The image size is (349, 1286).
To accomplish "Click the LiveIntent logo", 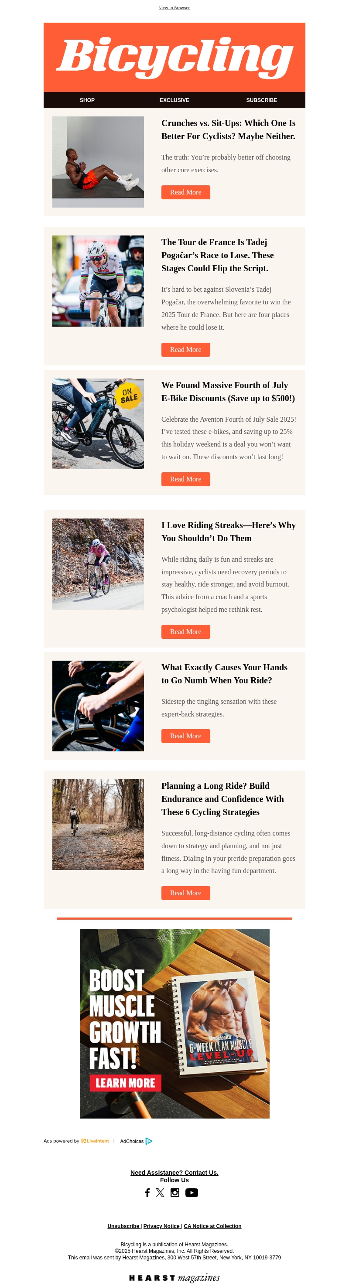I will point(95,1141).
